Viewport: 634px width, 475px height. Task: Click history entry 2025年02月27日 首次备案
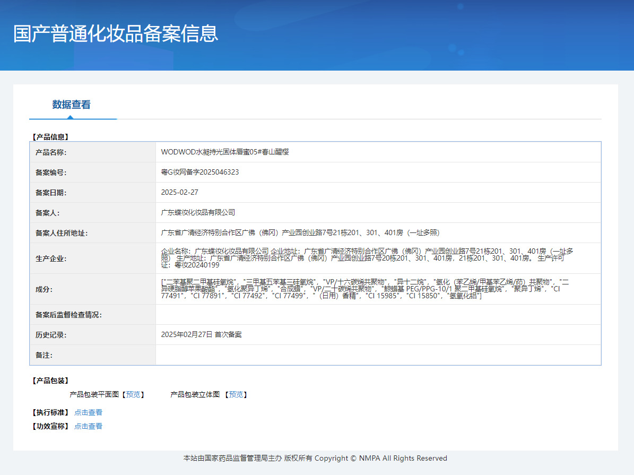coord(202,334)
